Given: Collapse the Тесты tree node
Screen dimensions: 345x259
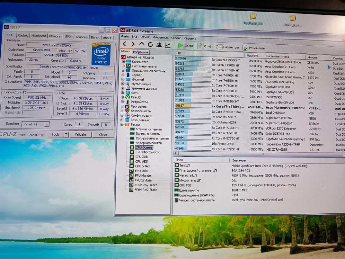Looking at the screenshot, I should [122, 124].
